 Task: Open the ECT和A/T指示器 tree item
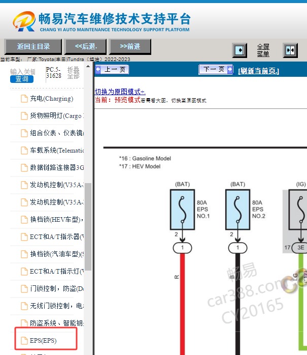point(56,236)
